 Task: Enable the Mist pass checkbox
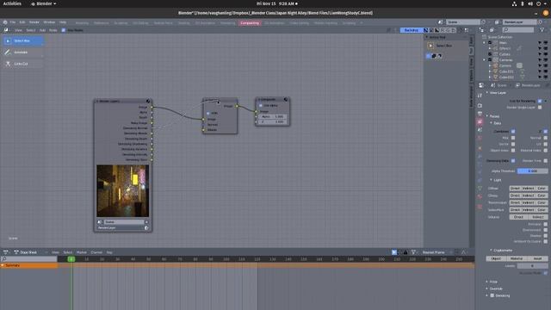(x=513, y=138)
